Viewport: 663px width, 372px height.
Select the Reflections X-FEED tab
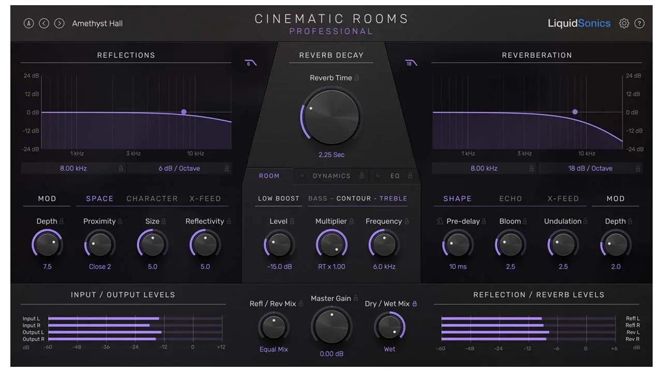[205, 198]
